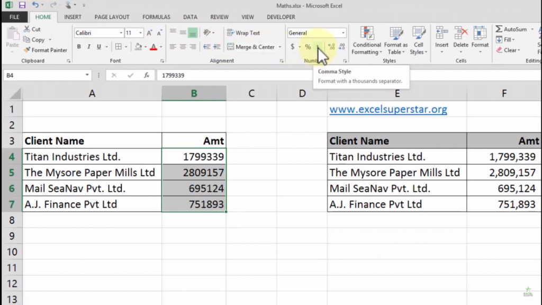Expand the Cell Styles gallery
The image size is (542, 305).
(418, 41)
